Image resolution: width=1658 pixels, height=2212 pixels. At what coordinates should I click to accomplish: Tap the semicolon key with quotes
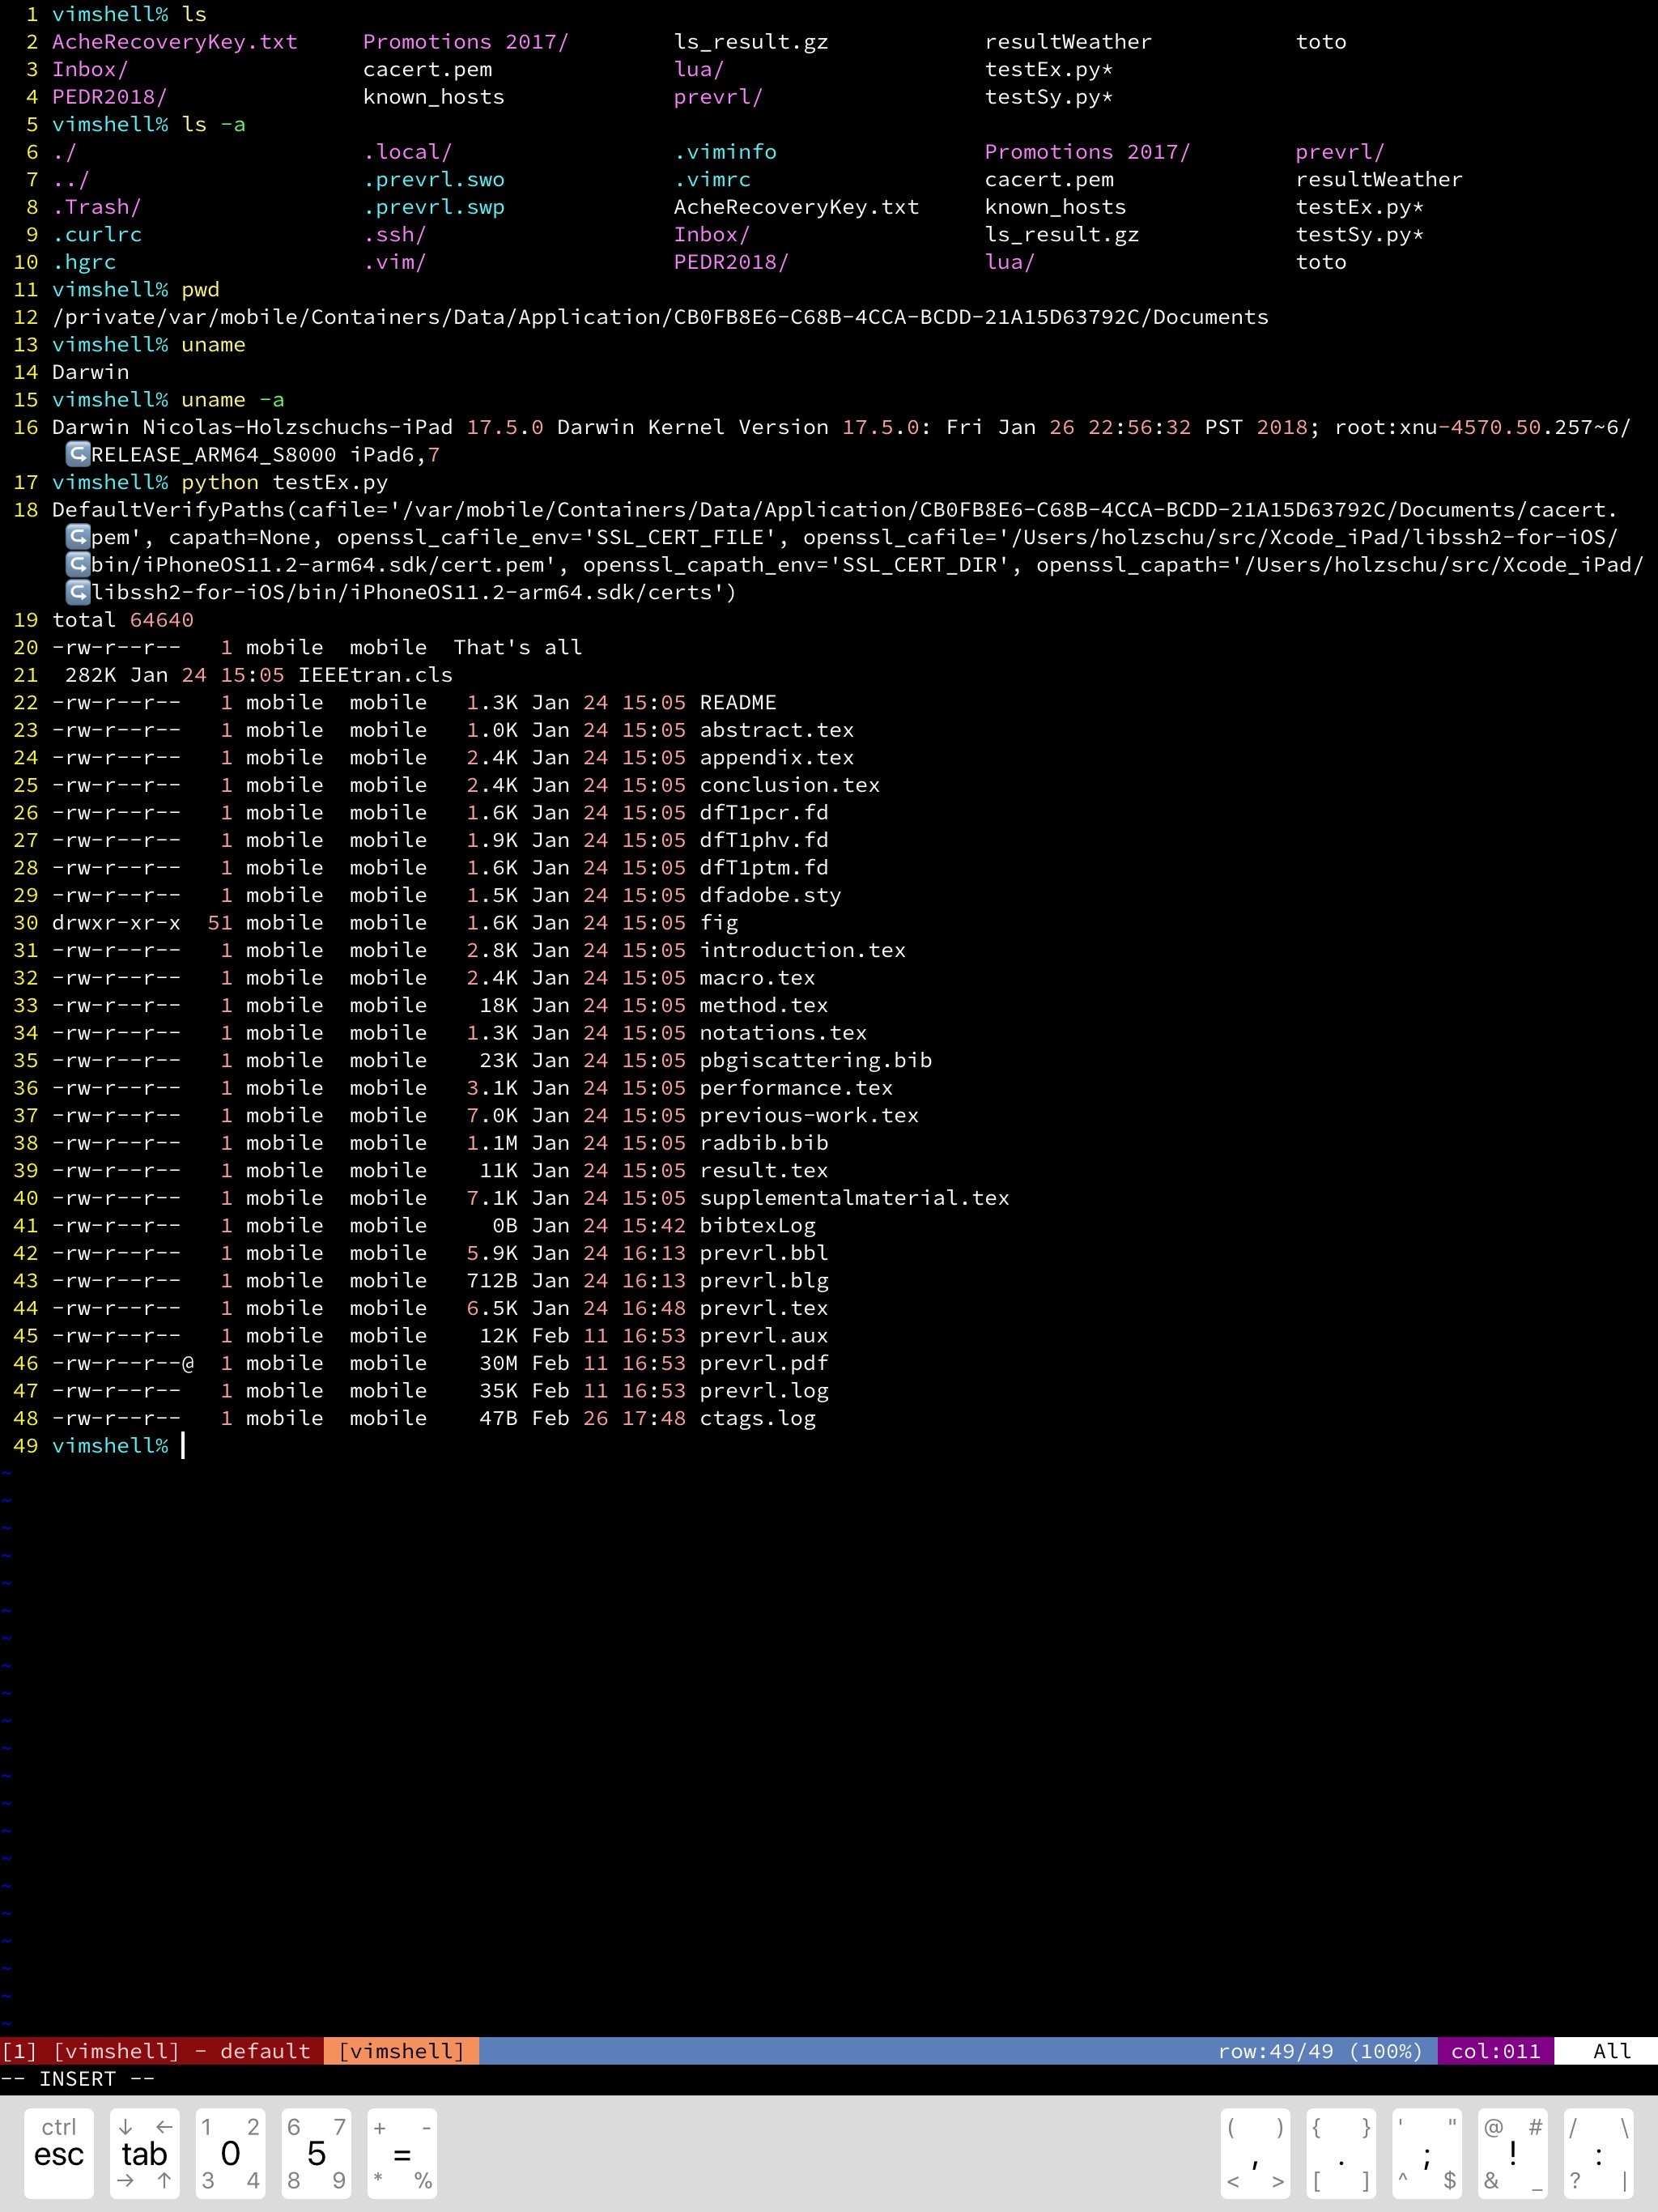[1426, 2153]
